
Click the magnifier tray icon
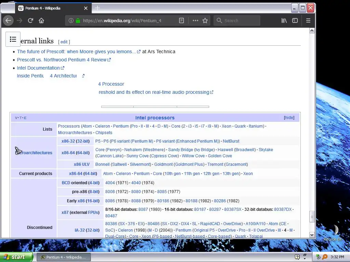[325, 257]
